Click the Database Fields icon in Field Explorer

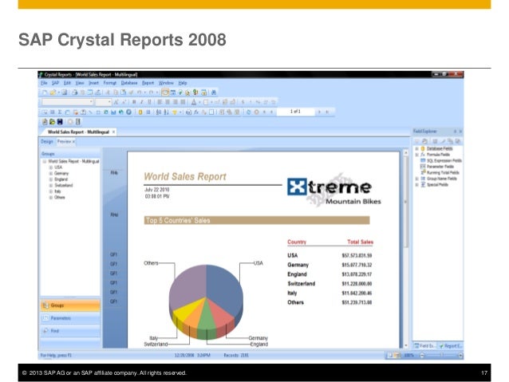(x=423, y=148)
